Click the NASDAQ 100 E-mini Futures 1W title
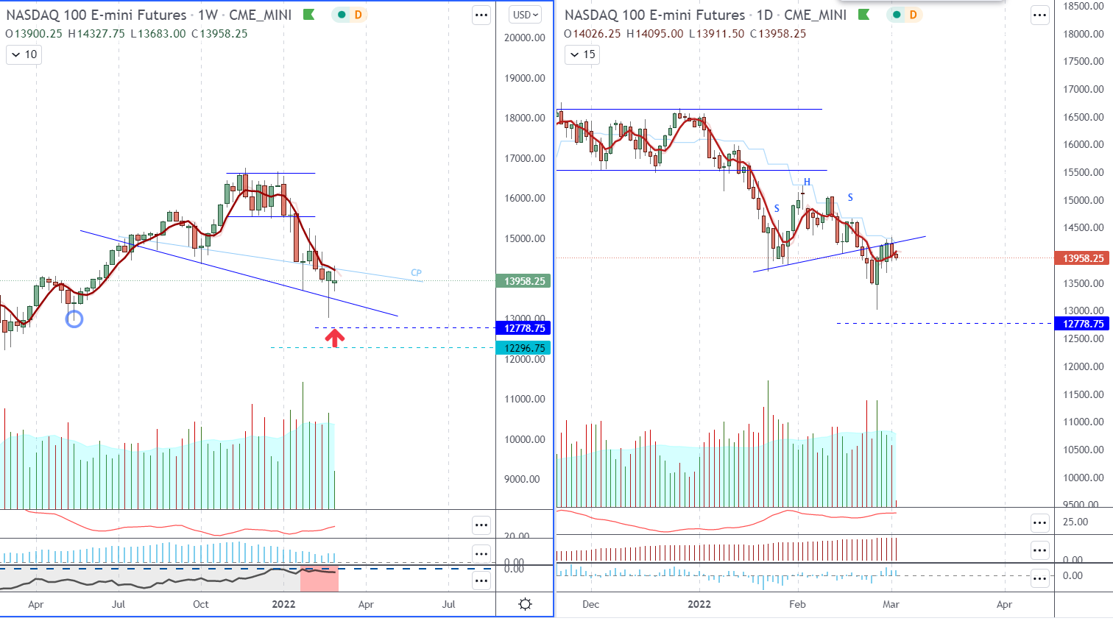This screenshot has width=1113, height=621. pos(149,15)
